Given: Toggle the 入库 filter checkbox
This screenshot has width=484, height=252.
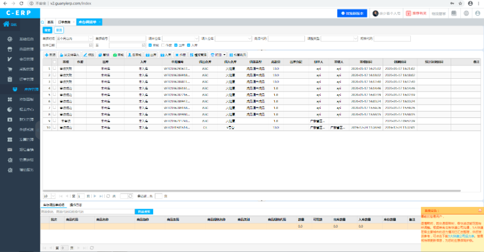Looking at the screenshot, I should [188, 45].
